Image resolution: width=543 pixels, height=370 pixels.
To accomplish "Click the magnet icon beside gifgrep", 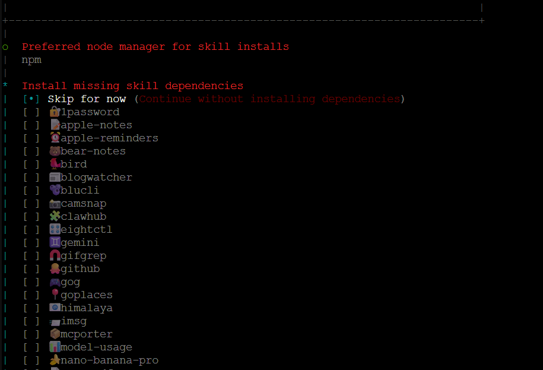I will pyautogui.click(x=55, y=255).
